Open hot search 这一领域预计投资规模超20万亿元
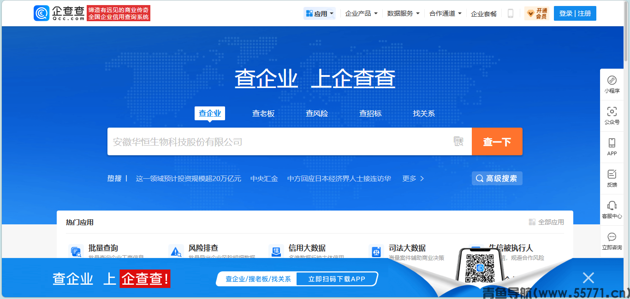This screenshot has width=630, height=299. pyautogui.click(x=189, y=178)
